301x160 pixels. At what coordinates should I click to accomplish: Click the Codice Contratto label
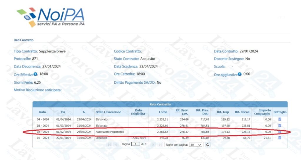click(128, 51)
